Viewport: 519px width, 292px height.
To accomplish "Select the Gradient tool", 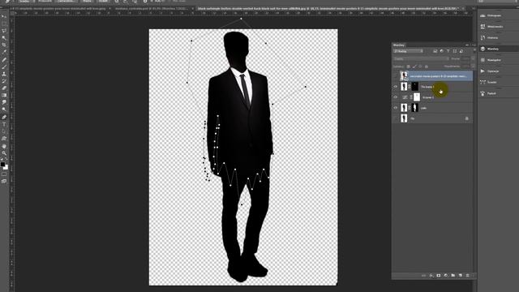I will [4, 95].
